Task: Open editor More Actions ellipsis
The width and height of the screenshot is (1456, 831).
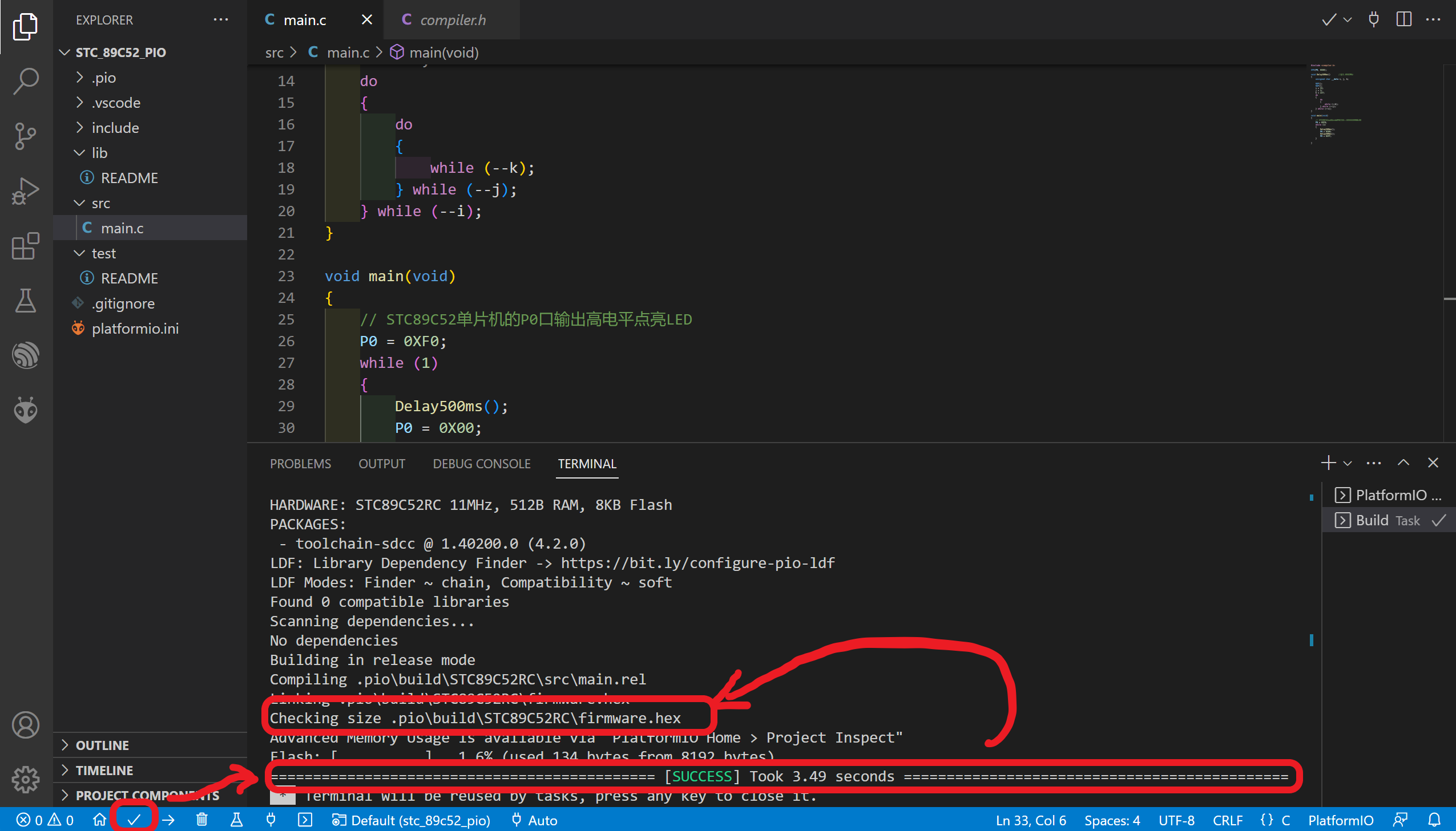Action: pos(1433,19)
